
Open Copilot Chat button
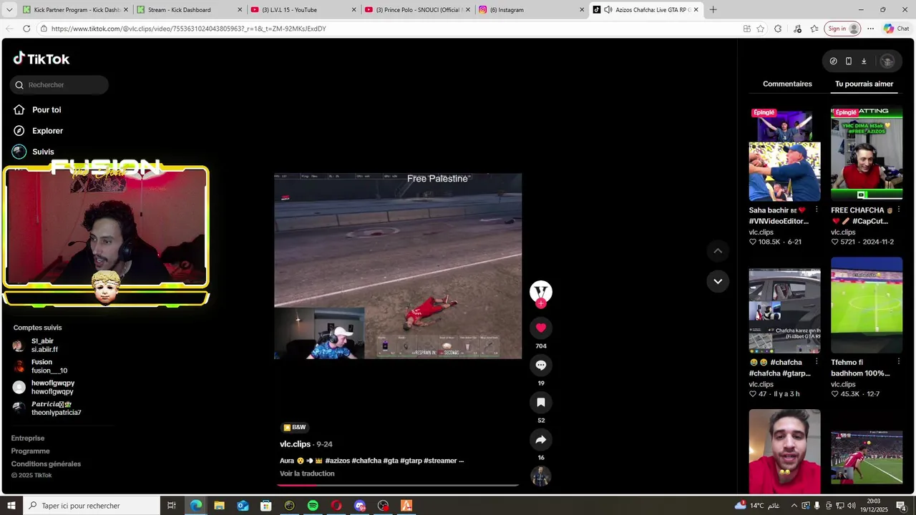pos(897,29)
